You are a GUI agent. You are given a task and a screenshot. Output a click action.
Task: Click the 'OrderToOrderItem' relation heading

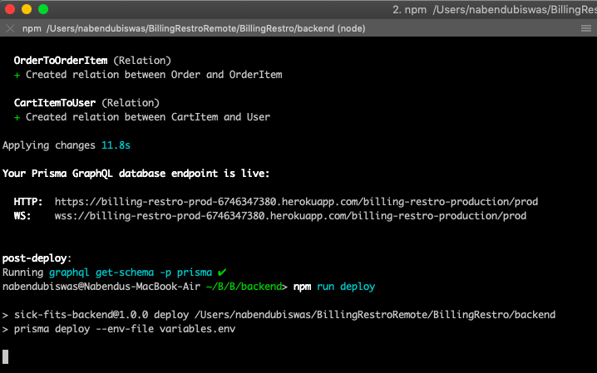point(61,61)
